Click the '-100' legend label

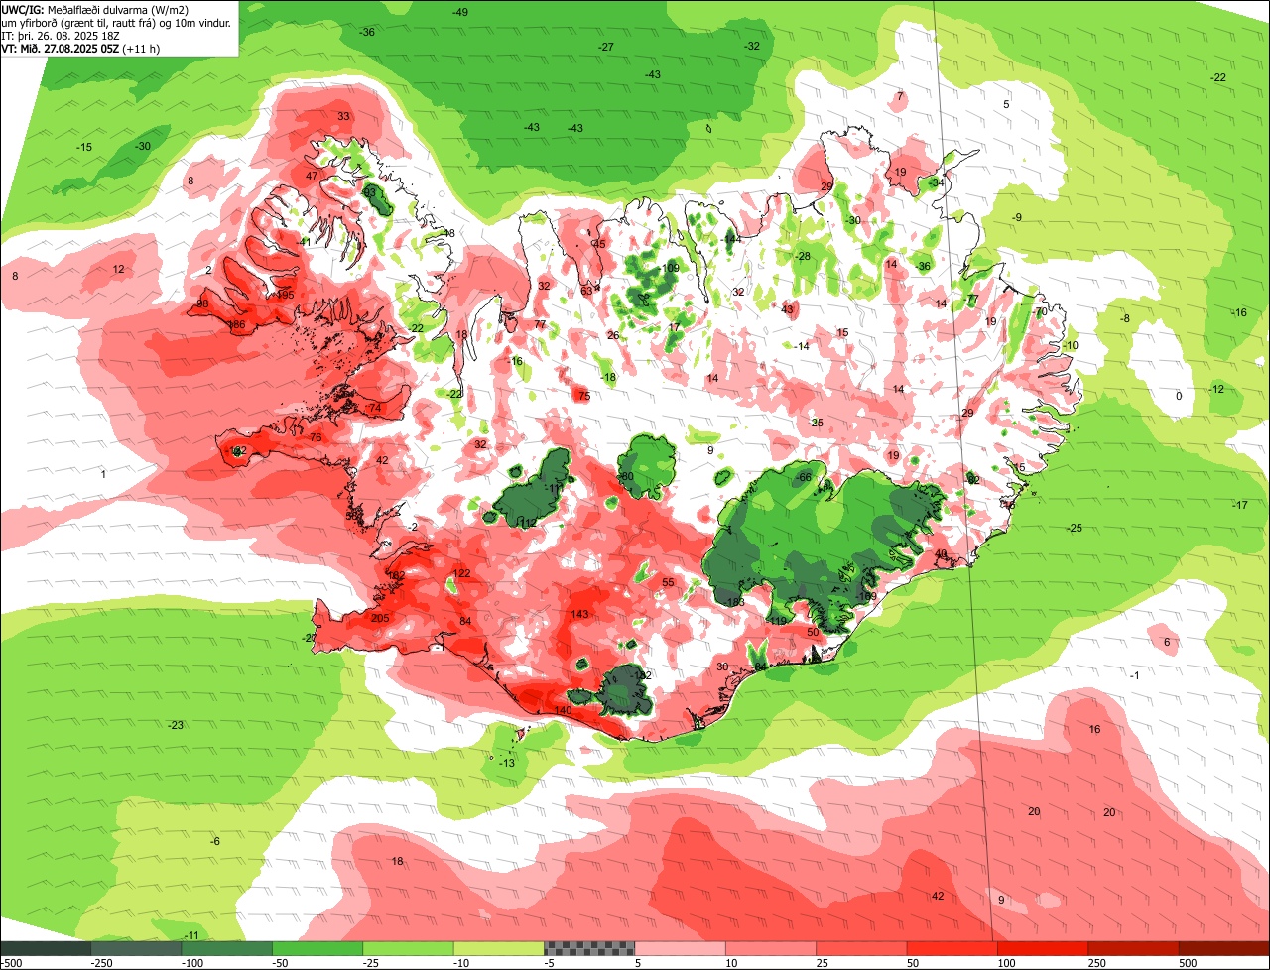191,962
